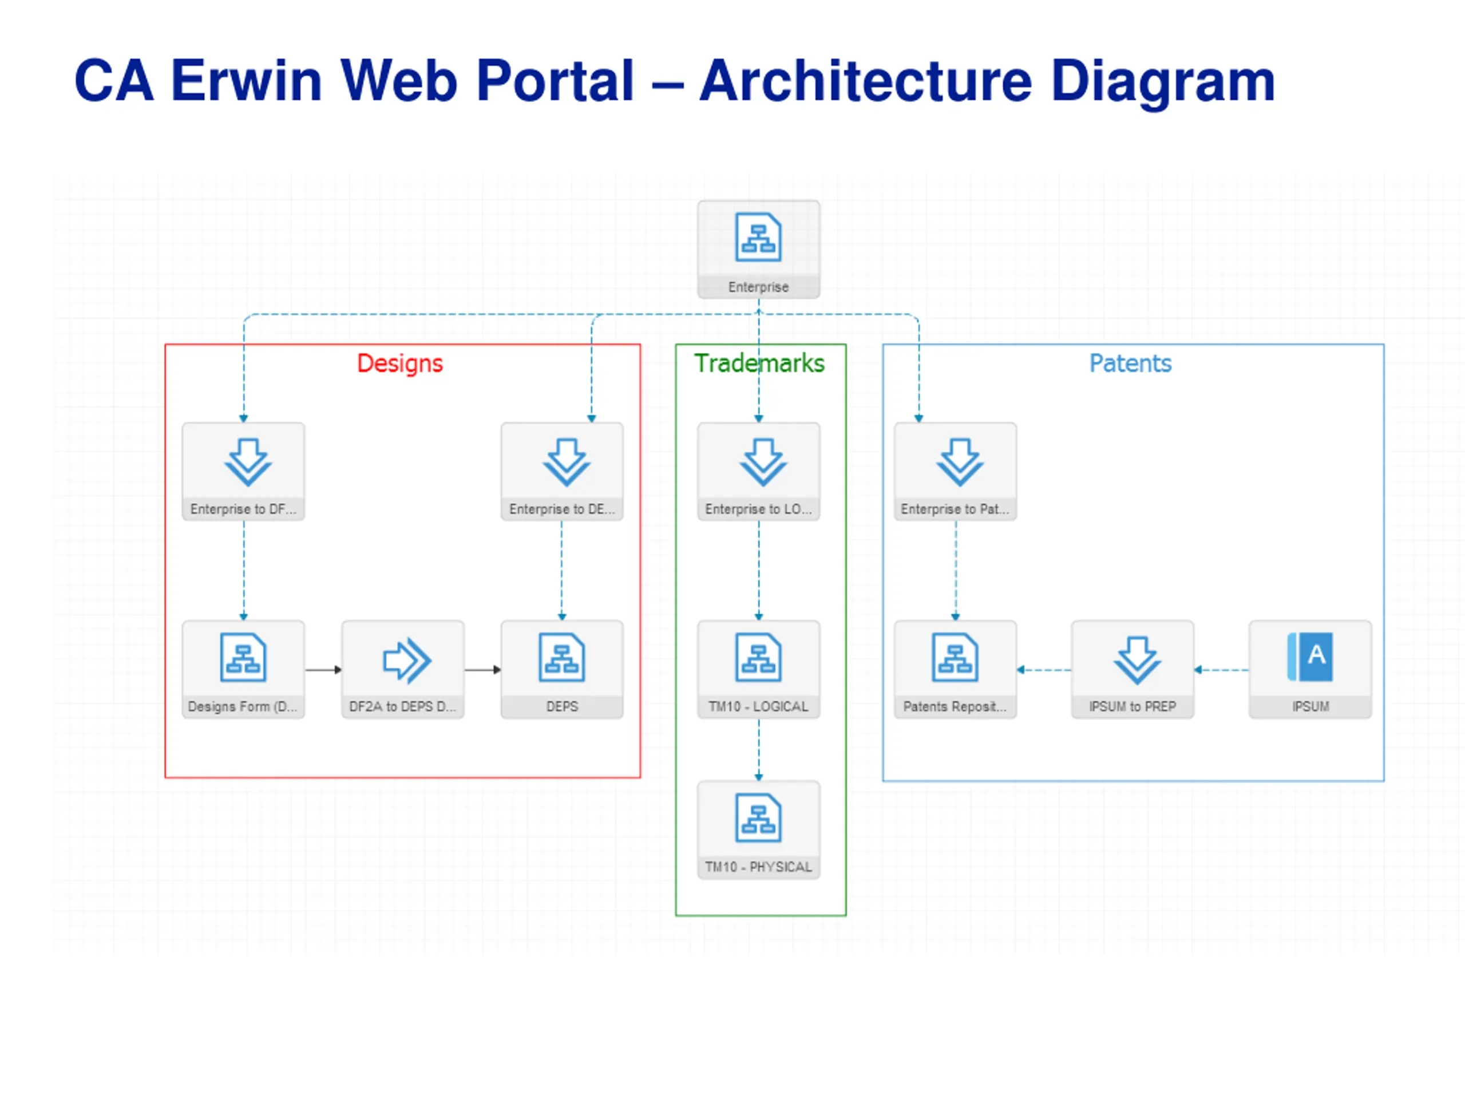
Task: Click the Designs Form (D... label
Action: point(243,707)
